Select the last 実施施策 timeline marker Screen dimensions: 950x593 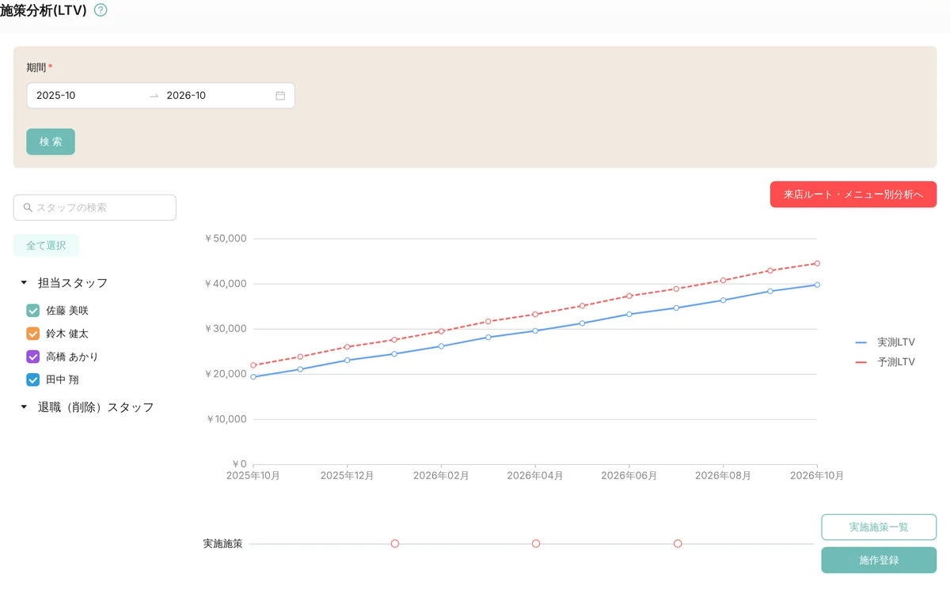point(678,544)
